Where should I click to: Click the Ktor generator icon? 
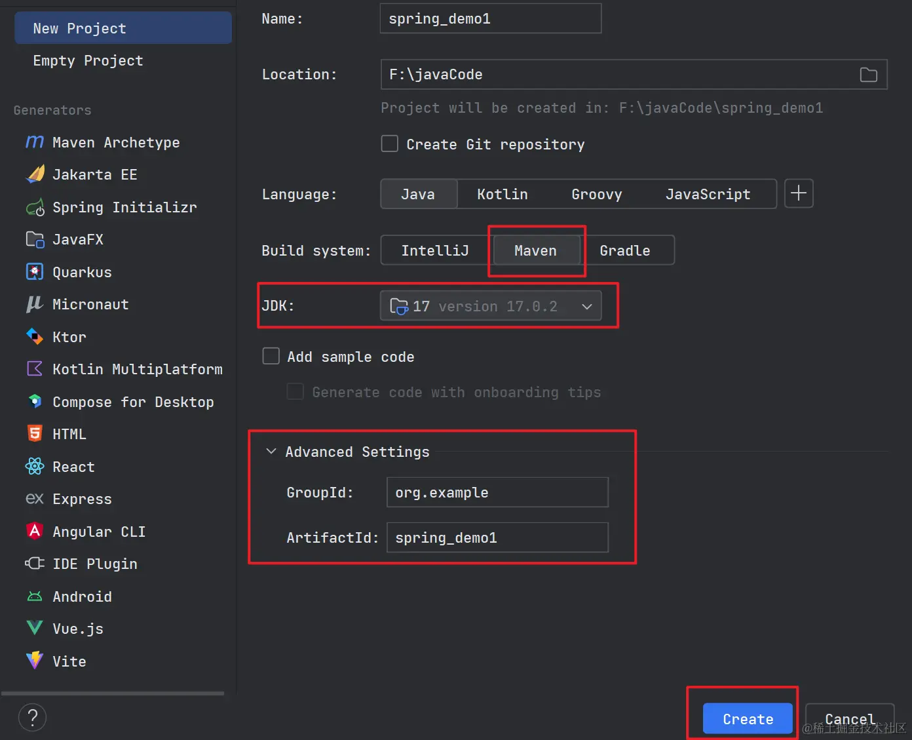(x=35, y=337)
